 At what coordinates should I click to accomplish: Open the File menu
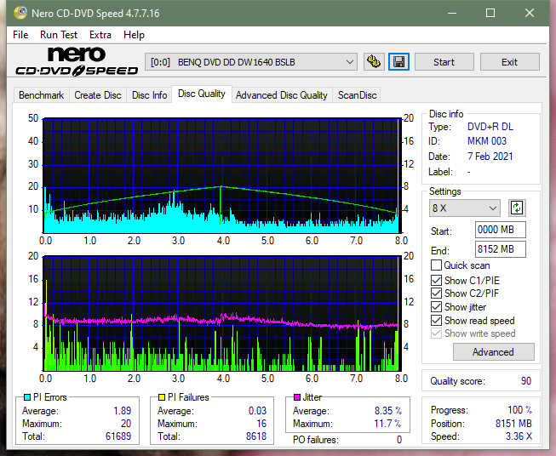click(20, 35)
